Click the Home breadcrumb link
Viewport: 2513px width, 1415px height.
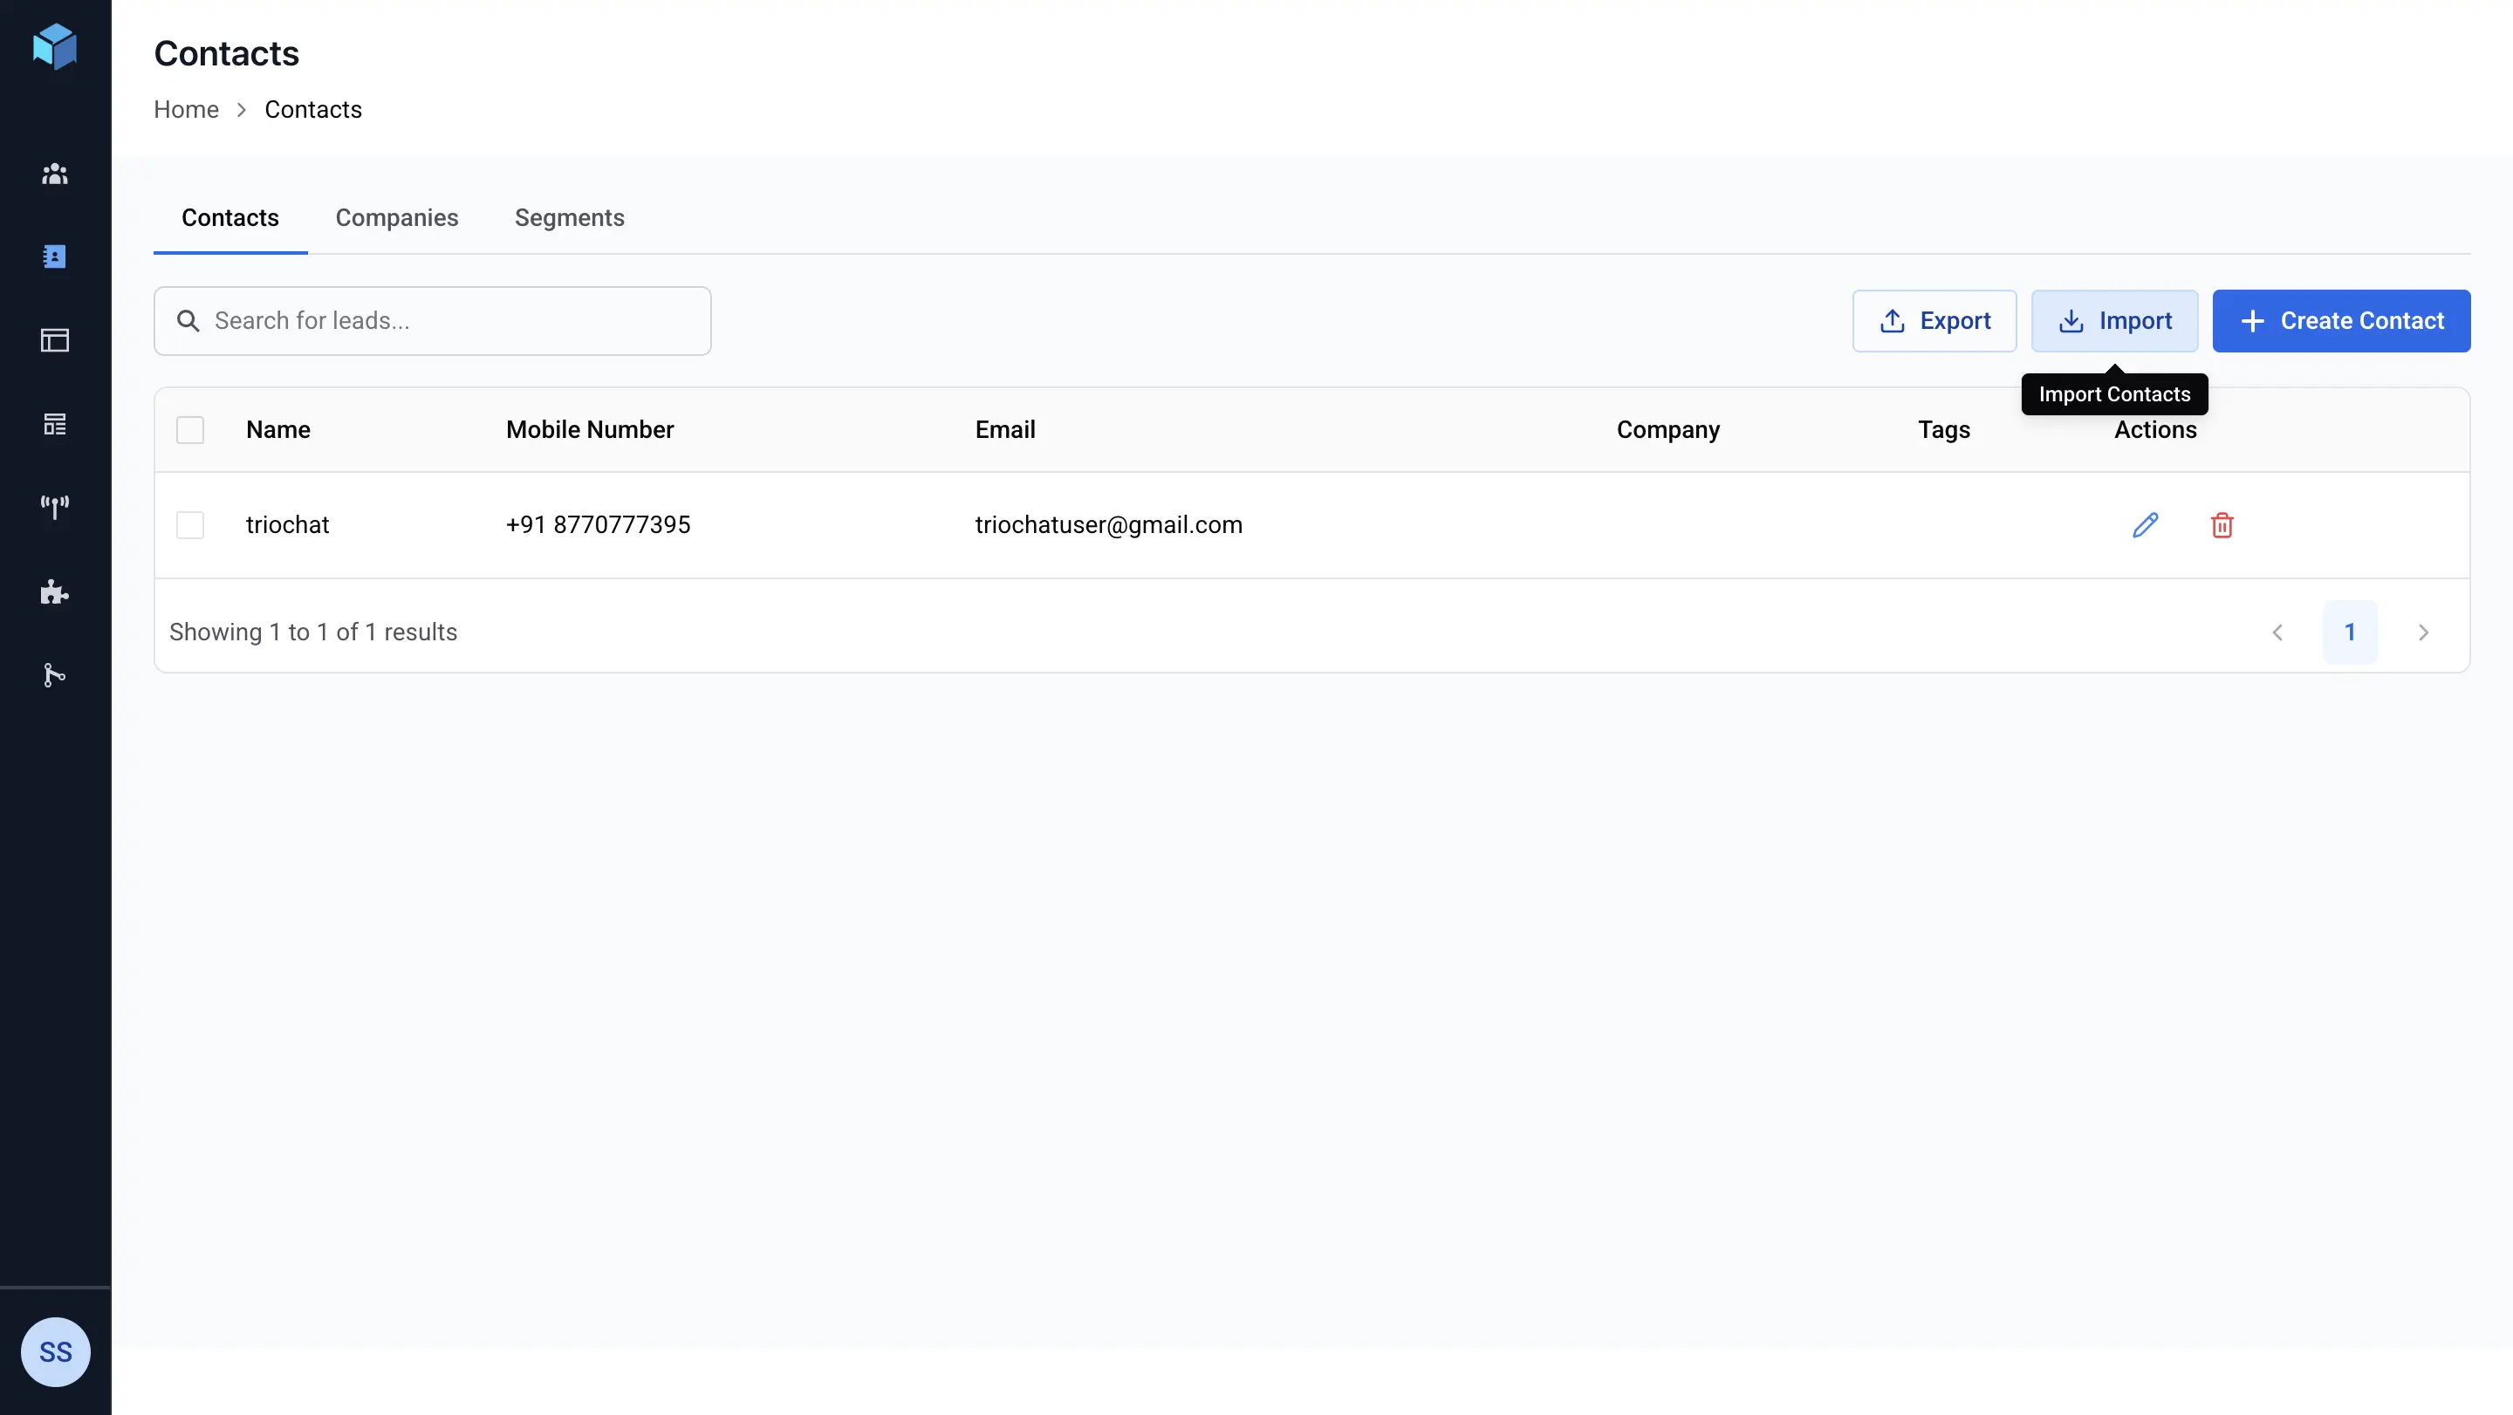click(x=185, y=109)
